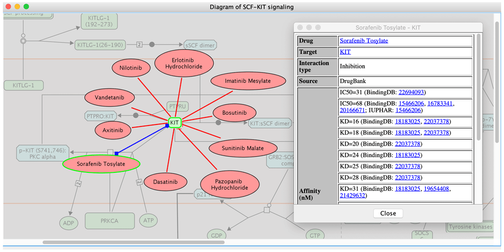Viewport: 504px width, 252px height.
Task: Select the Bosutinib drug node
Action: coord(234,113)
